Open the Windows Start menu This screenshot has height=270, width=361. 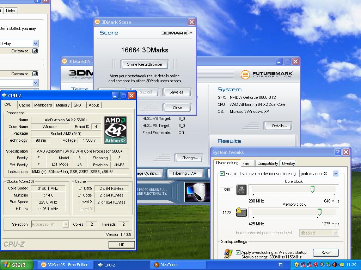click(17, 265)
